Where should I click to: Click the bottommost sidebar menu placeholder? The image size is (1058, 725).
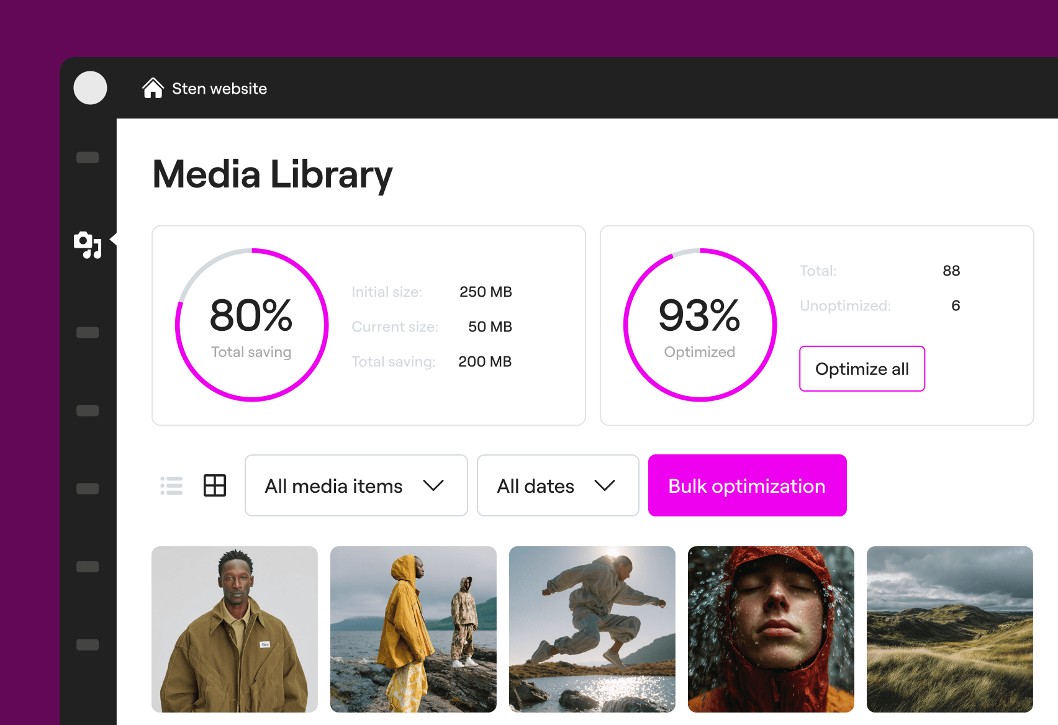pyautogui.click(x=88, y=645)
